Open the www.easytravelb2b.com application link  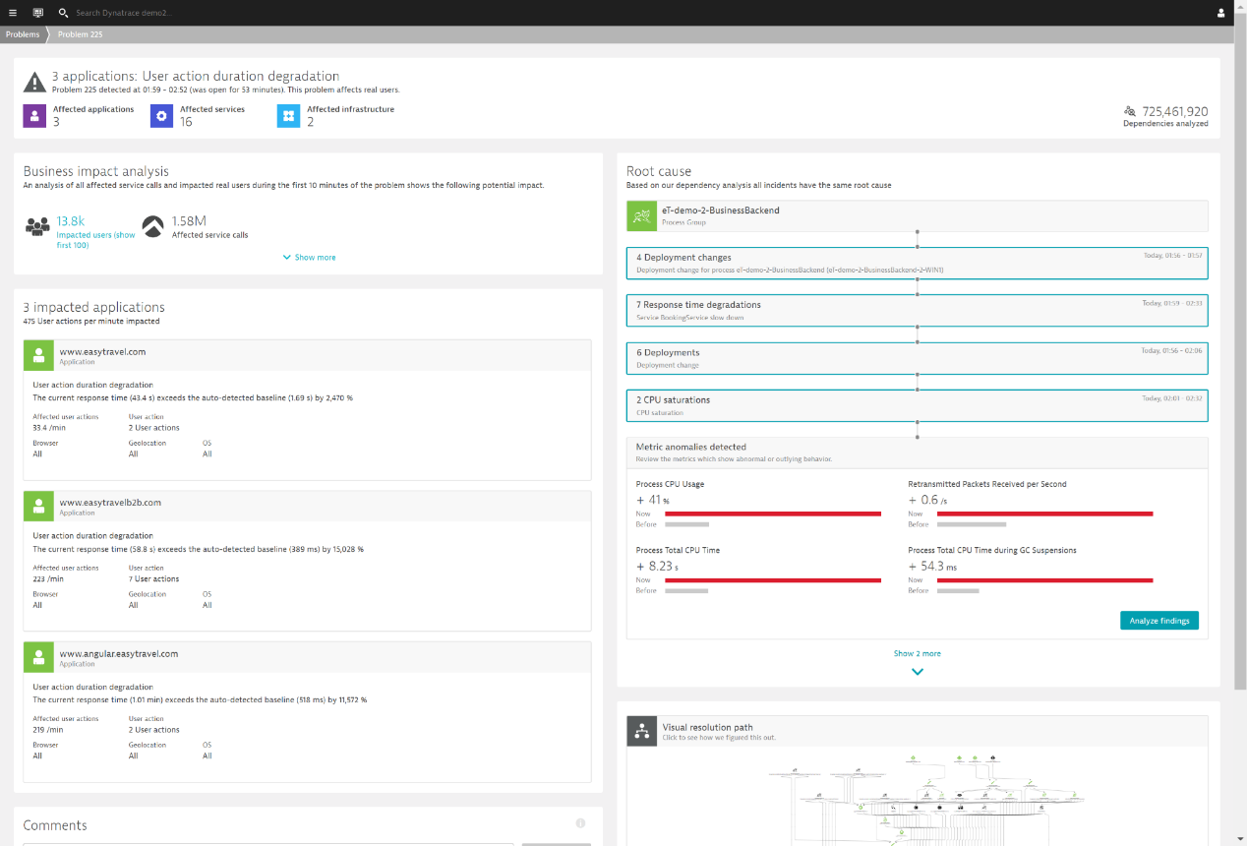click(110, 502)
